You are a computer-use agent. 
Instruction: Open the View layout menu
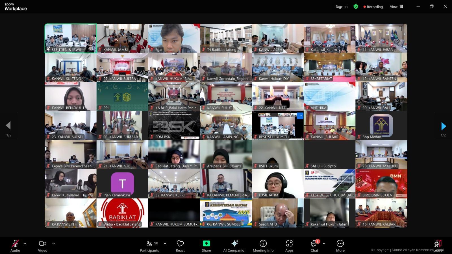(396, 6)
